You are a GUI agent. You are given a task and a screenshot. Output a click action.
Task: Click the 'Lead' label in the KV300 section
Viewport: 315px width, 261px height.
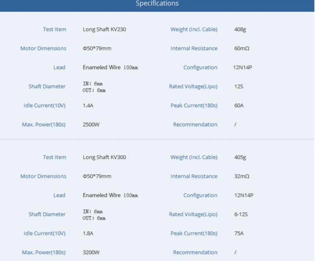coord(59,195)
